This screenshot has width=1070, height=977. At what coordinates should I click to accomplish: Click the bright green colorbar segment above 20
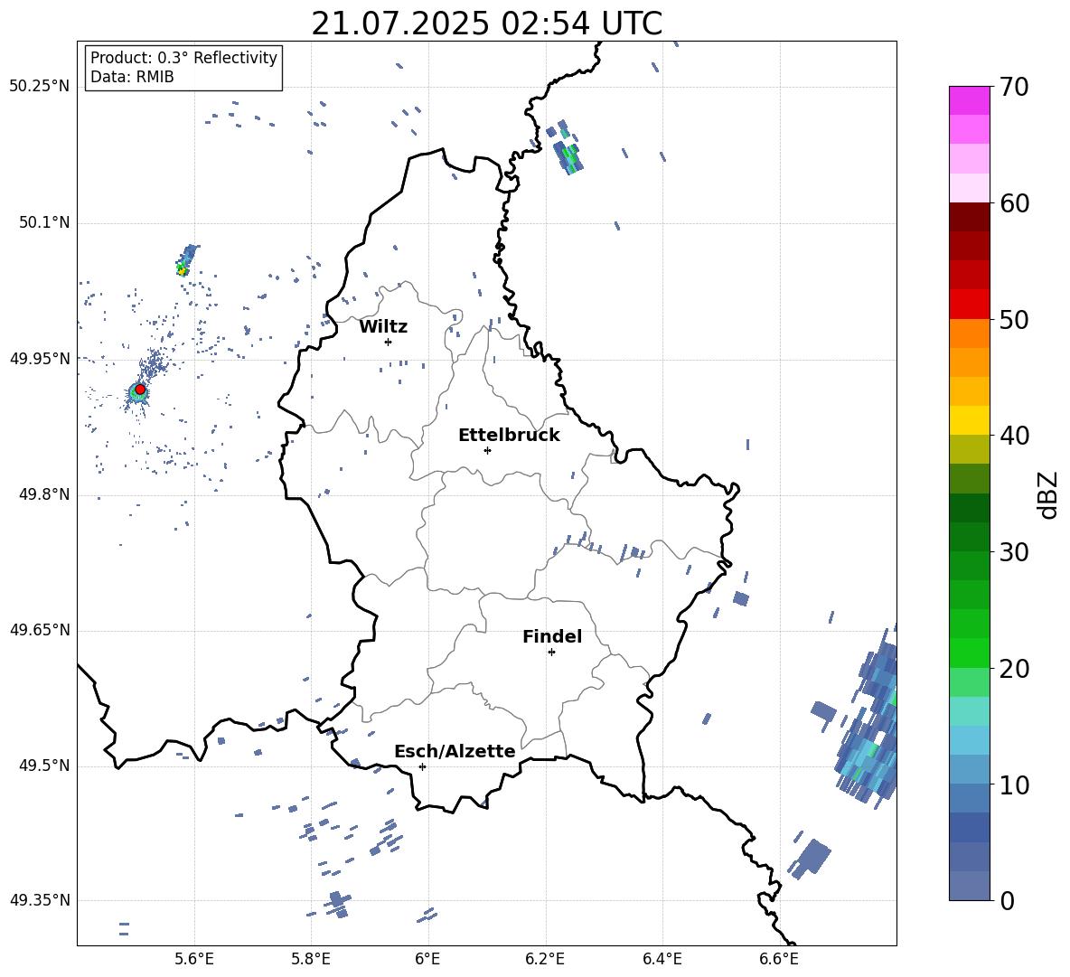(969, 653)
